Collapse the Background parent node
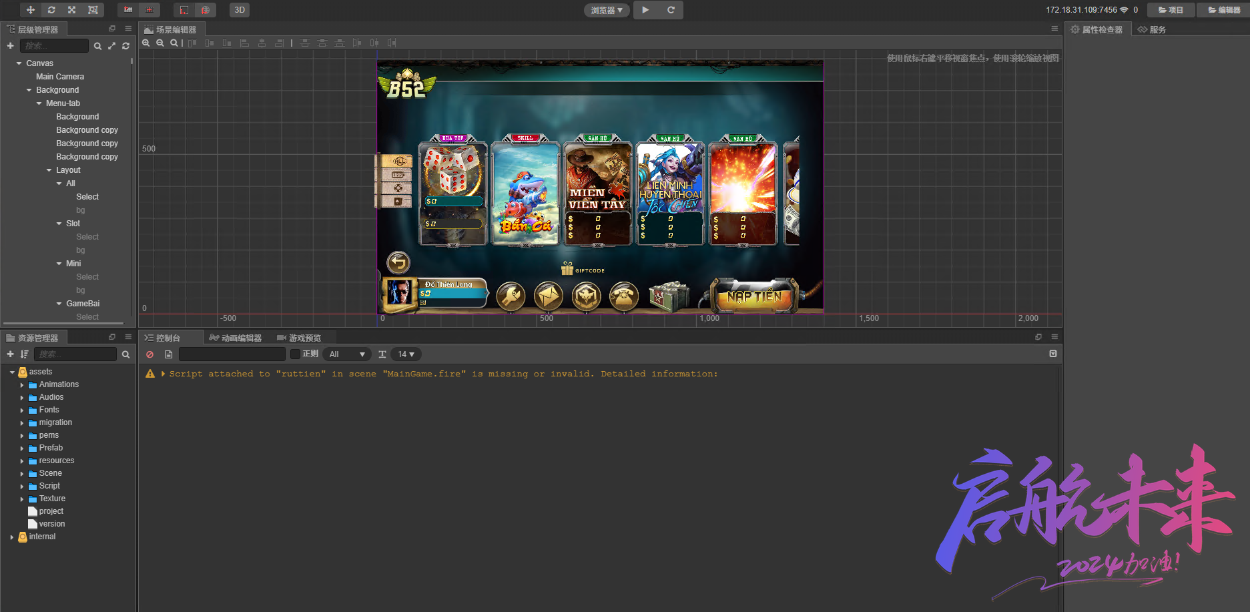The image size is (1250, 612). pyautogui.click(x=29, y=90)
